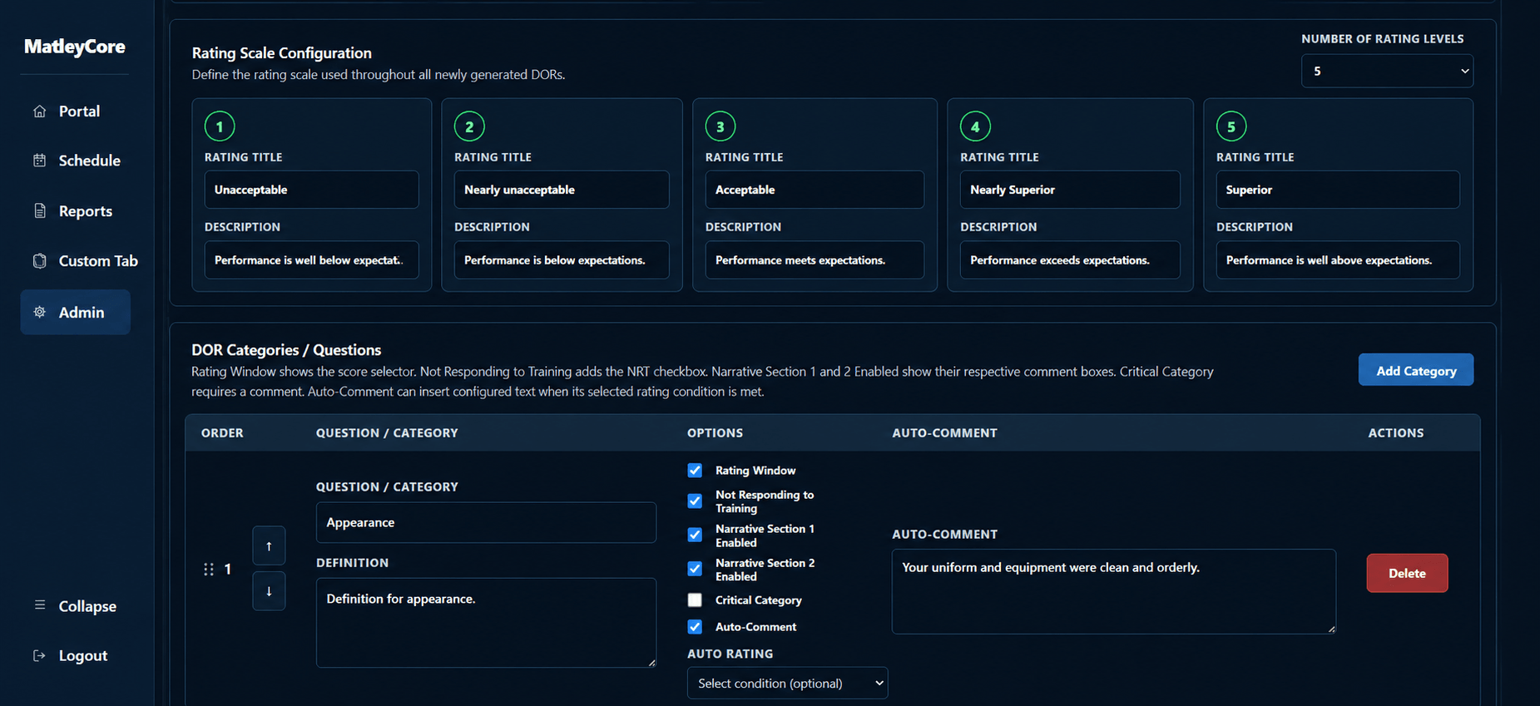1540x706 pixels.
Task: Click the Logout arrow icon
Action: pos(39,655)
